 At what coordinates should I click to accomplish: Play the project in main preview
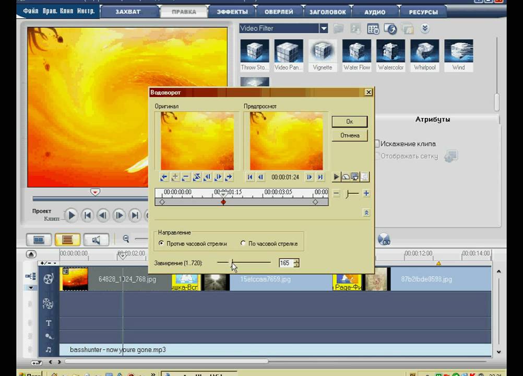pos(70,216)
